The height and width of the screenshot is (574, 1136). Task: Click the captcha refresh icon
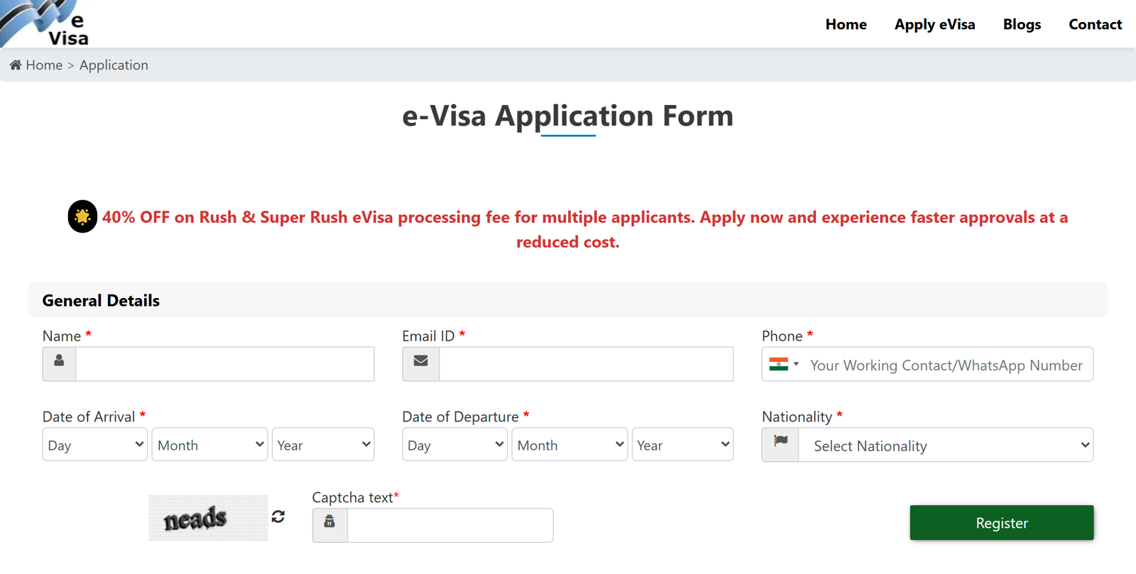(x=278, y=517)
